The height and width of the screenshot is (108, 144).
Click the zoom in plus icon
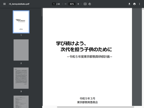[x=78, y=4]
